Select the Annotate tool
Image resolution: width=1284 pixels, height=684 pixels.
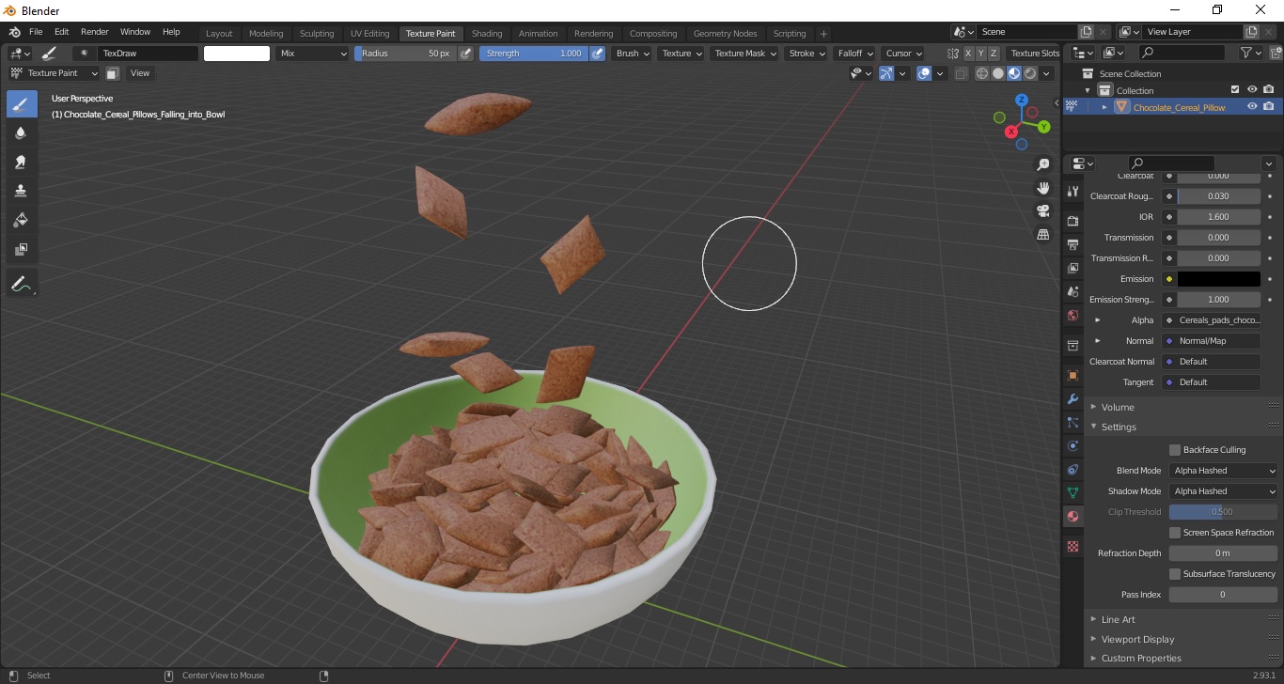(21, 283)
